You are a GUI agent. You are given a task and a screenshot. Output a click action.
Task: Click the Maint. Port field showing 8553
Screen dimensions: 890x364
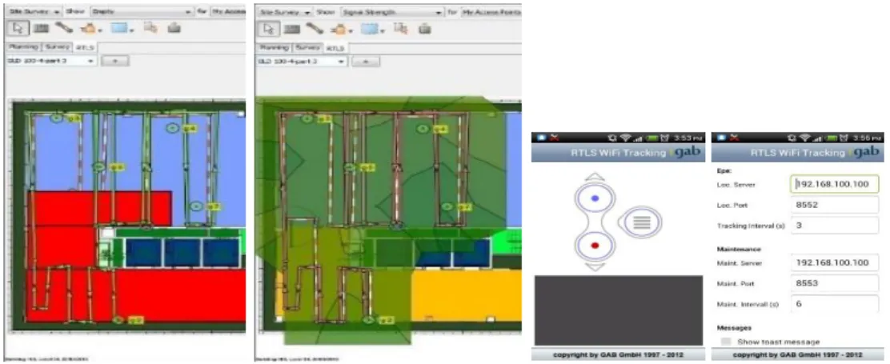click(834, 283)
